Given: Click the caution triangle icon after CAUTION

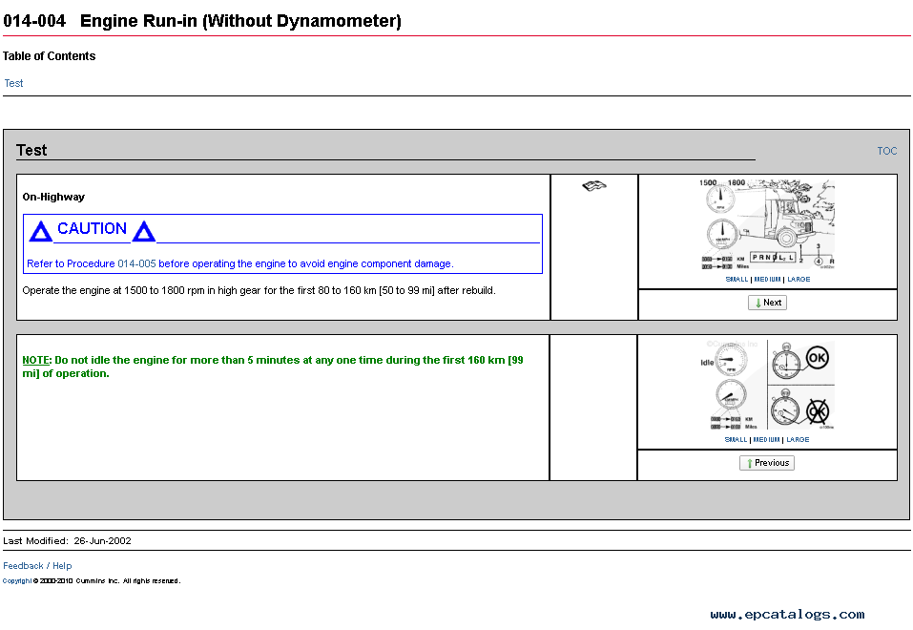Looking at the screenshot, I should click(144, 231).
